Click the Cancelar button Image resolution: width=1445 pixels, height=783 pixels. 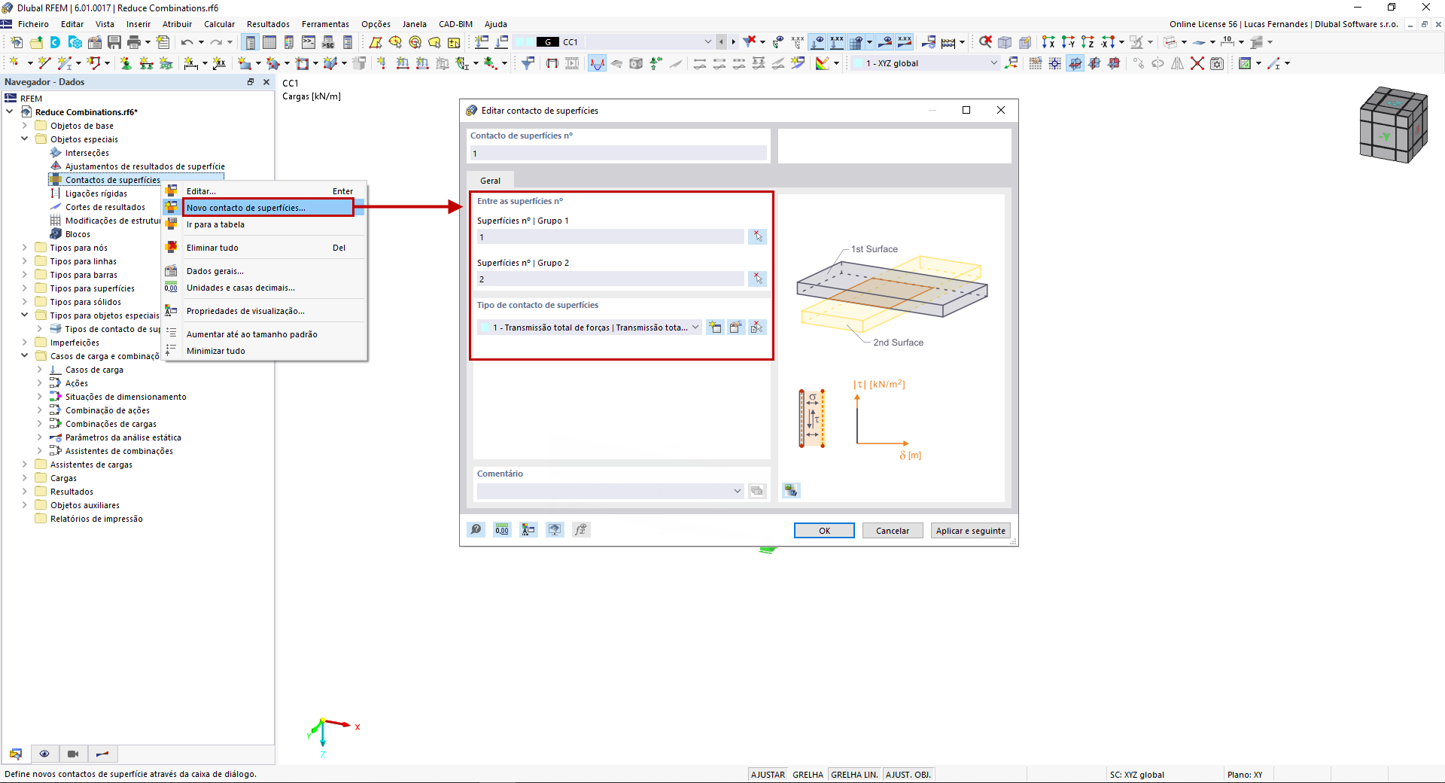893,531
